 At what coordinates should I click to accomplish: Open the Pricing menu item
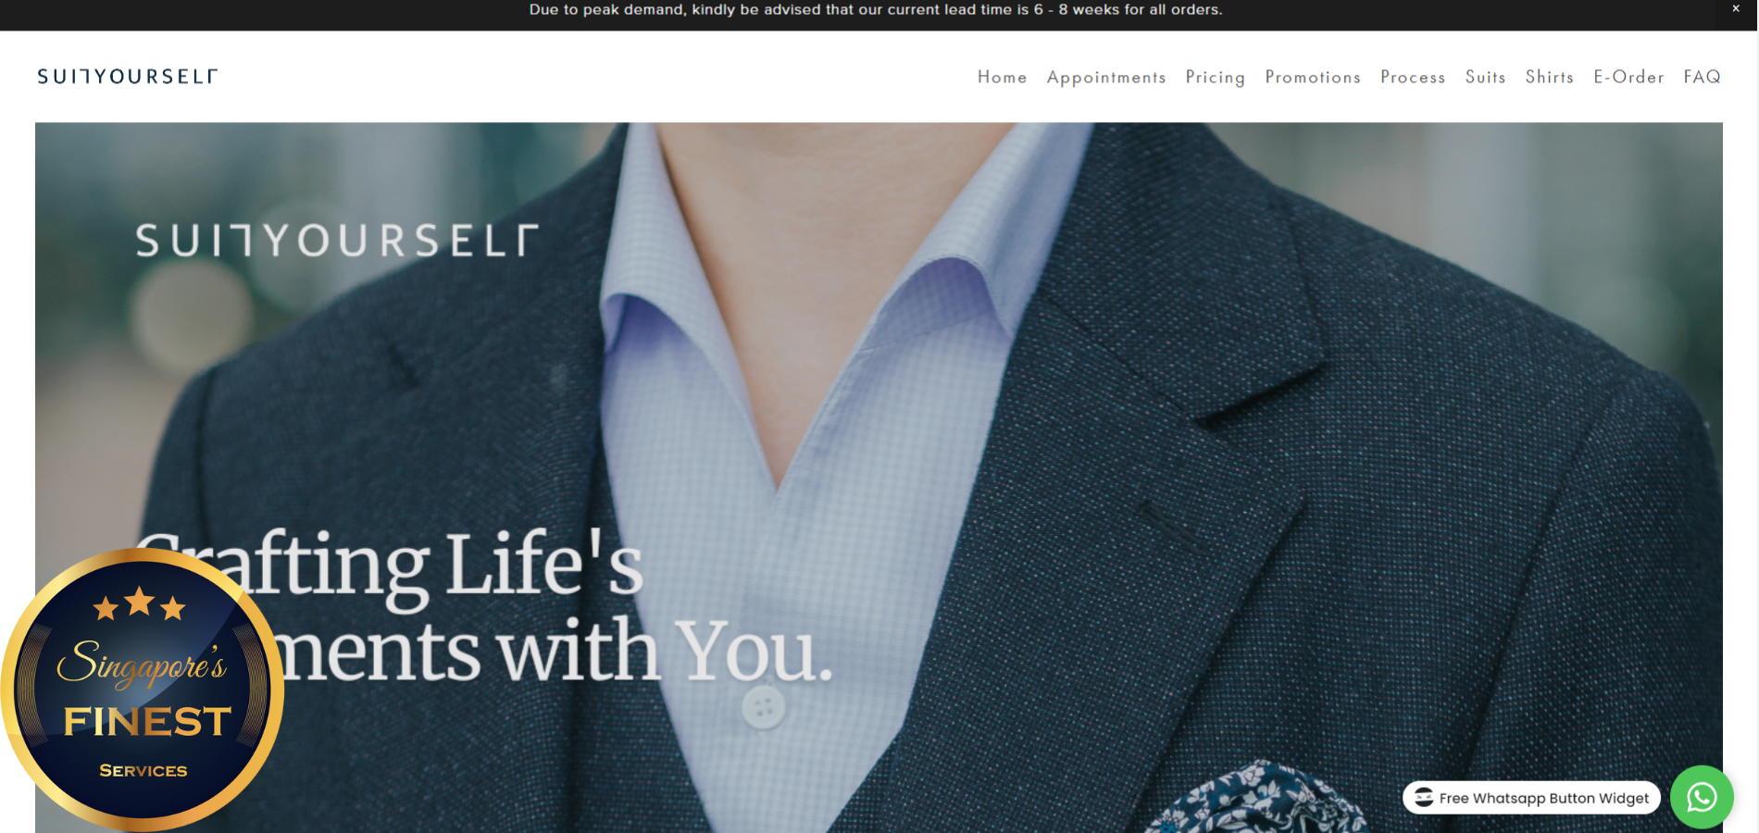1215,77
